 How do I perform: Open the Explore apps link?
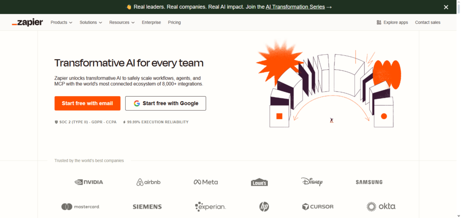pos(392,22)
